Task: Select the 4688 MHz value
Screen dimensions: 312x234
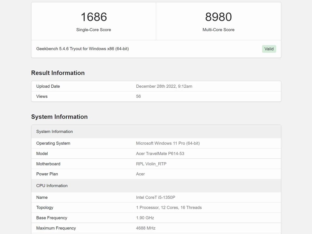Action: (146, 228)
